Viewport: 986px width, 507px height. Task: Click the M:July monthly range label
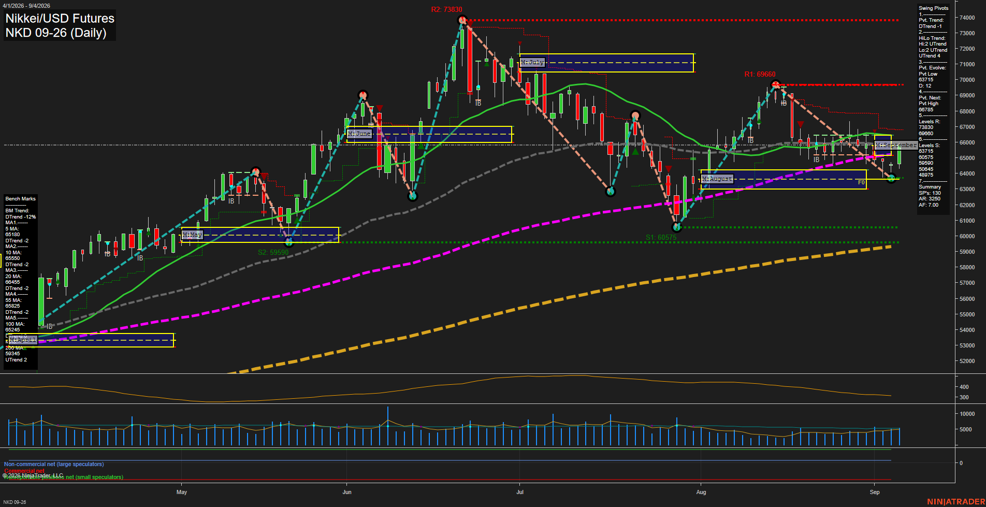point(532,62)
